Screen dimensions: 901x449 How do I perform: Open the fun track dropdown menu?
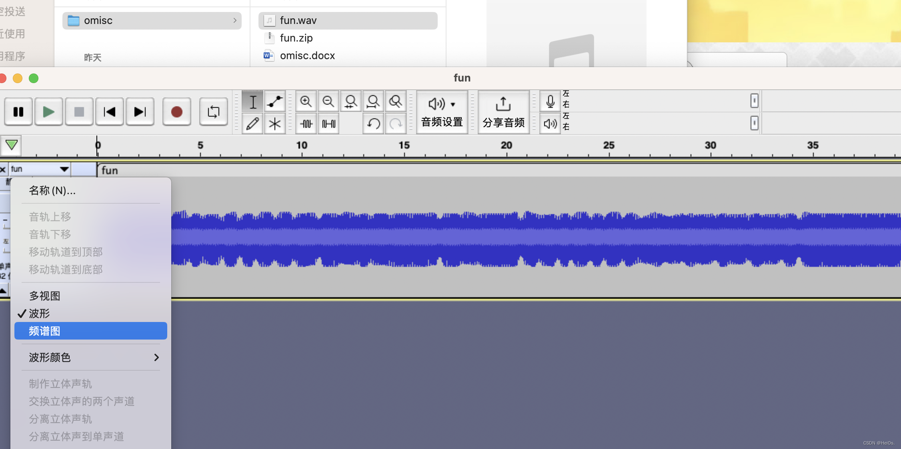click(39, 169)
